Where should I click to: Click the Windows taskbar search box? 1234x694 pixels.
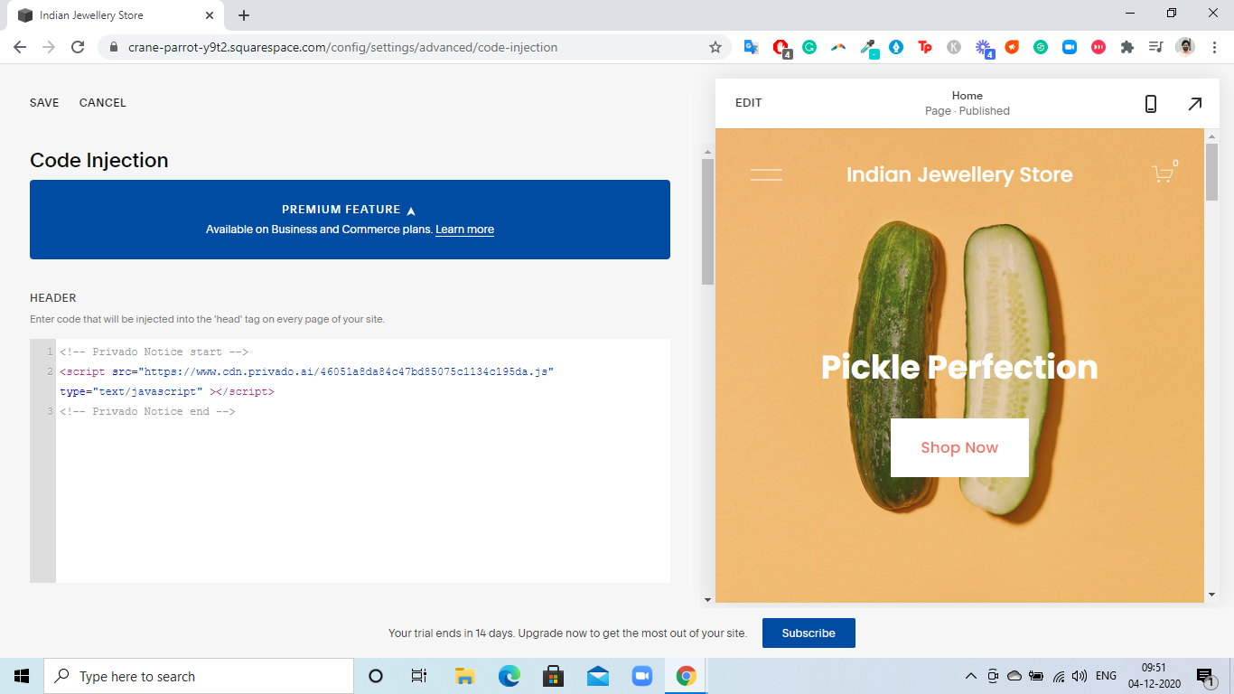[199, 676]
